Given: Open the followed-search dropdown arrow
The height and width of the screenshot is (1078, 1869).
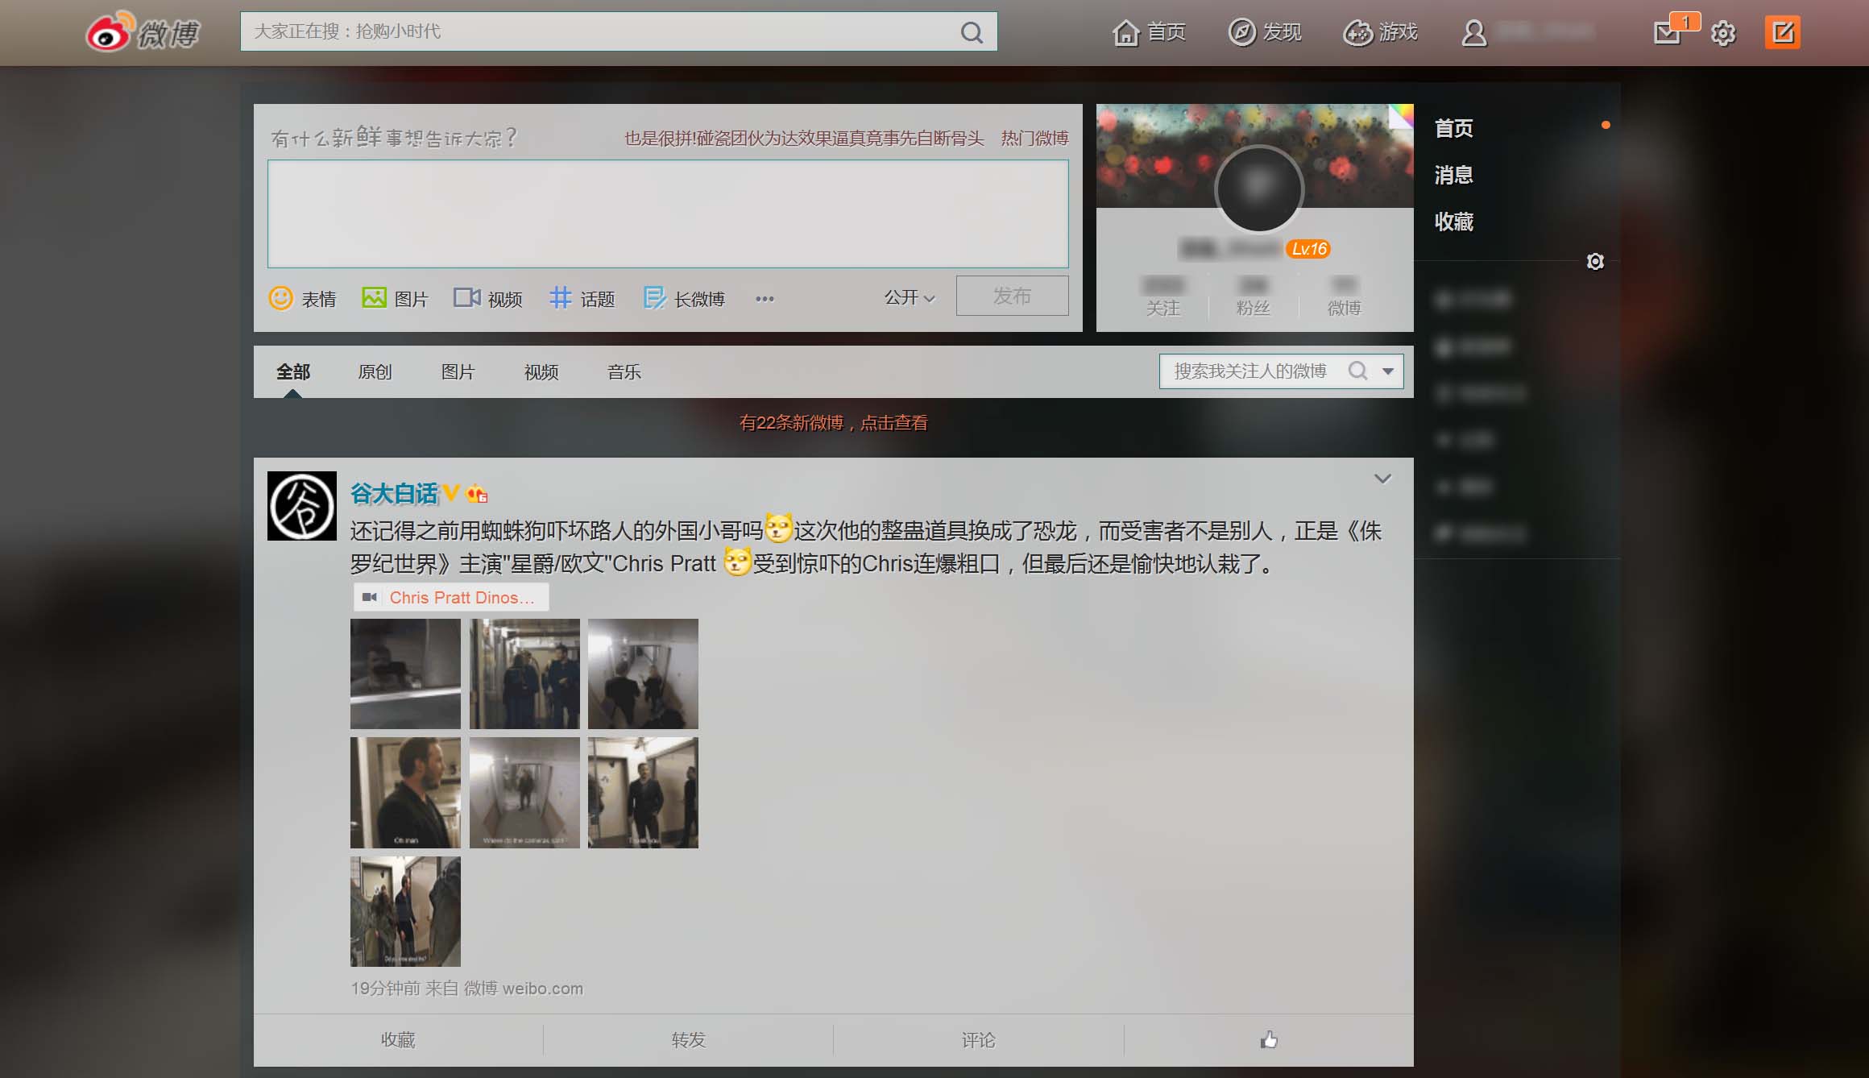Looking at the screenshot, I should pos(1388,371).
